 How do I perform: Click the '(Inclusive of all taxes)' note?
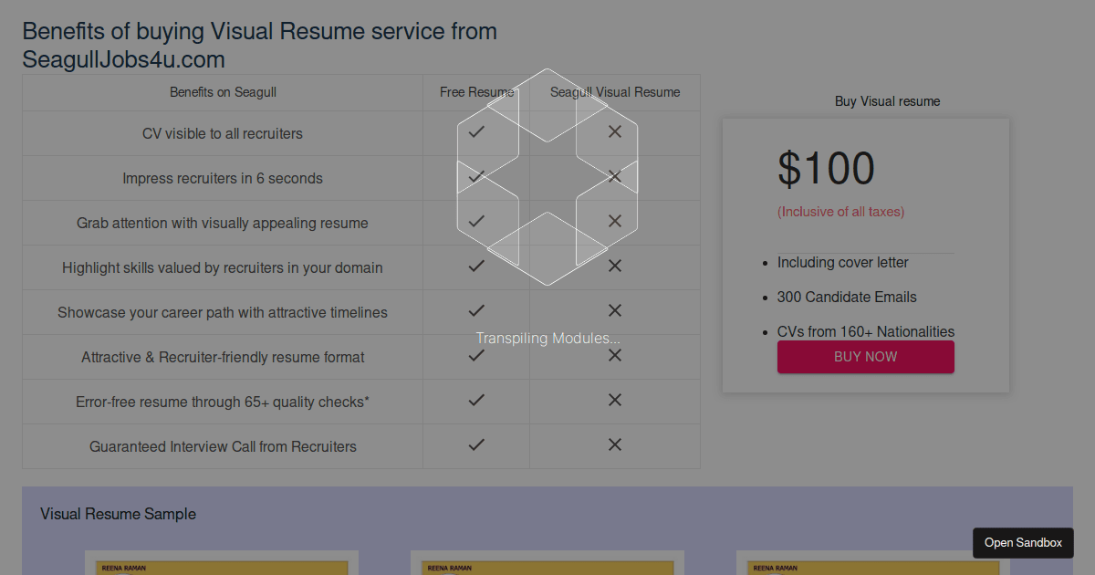point(840,212)
